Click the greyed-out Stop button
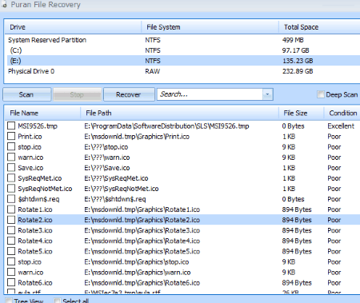The image size is (360, 303). 78,94
